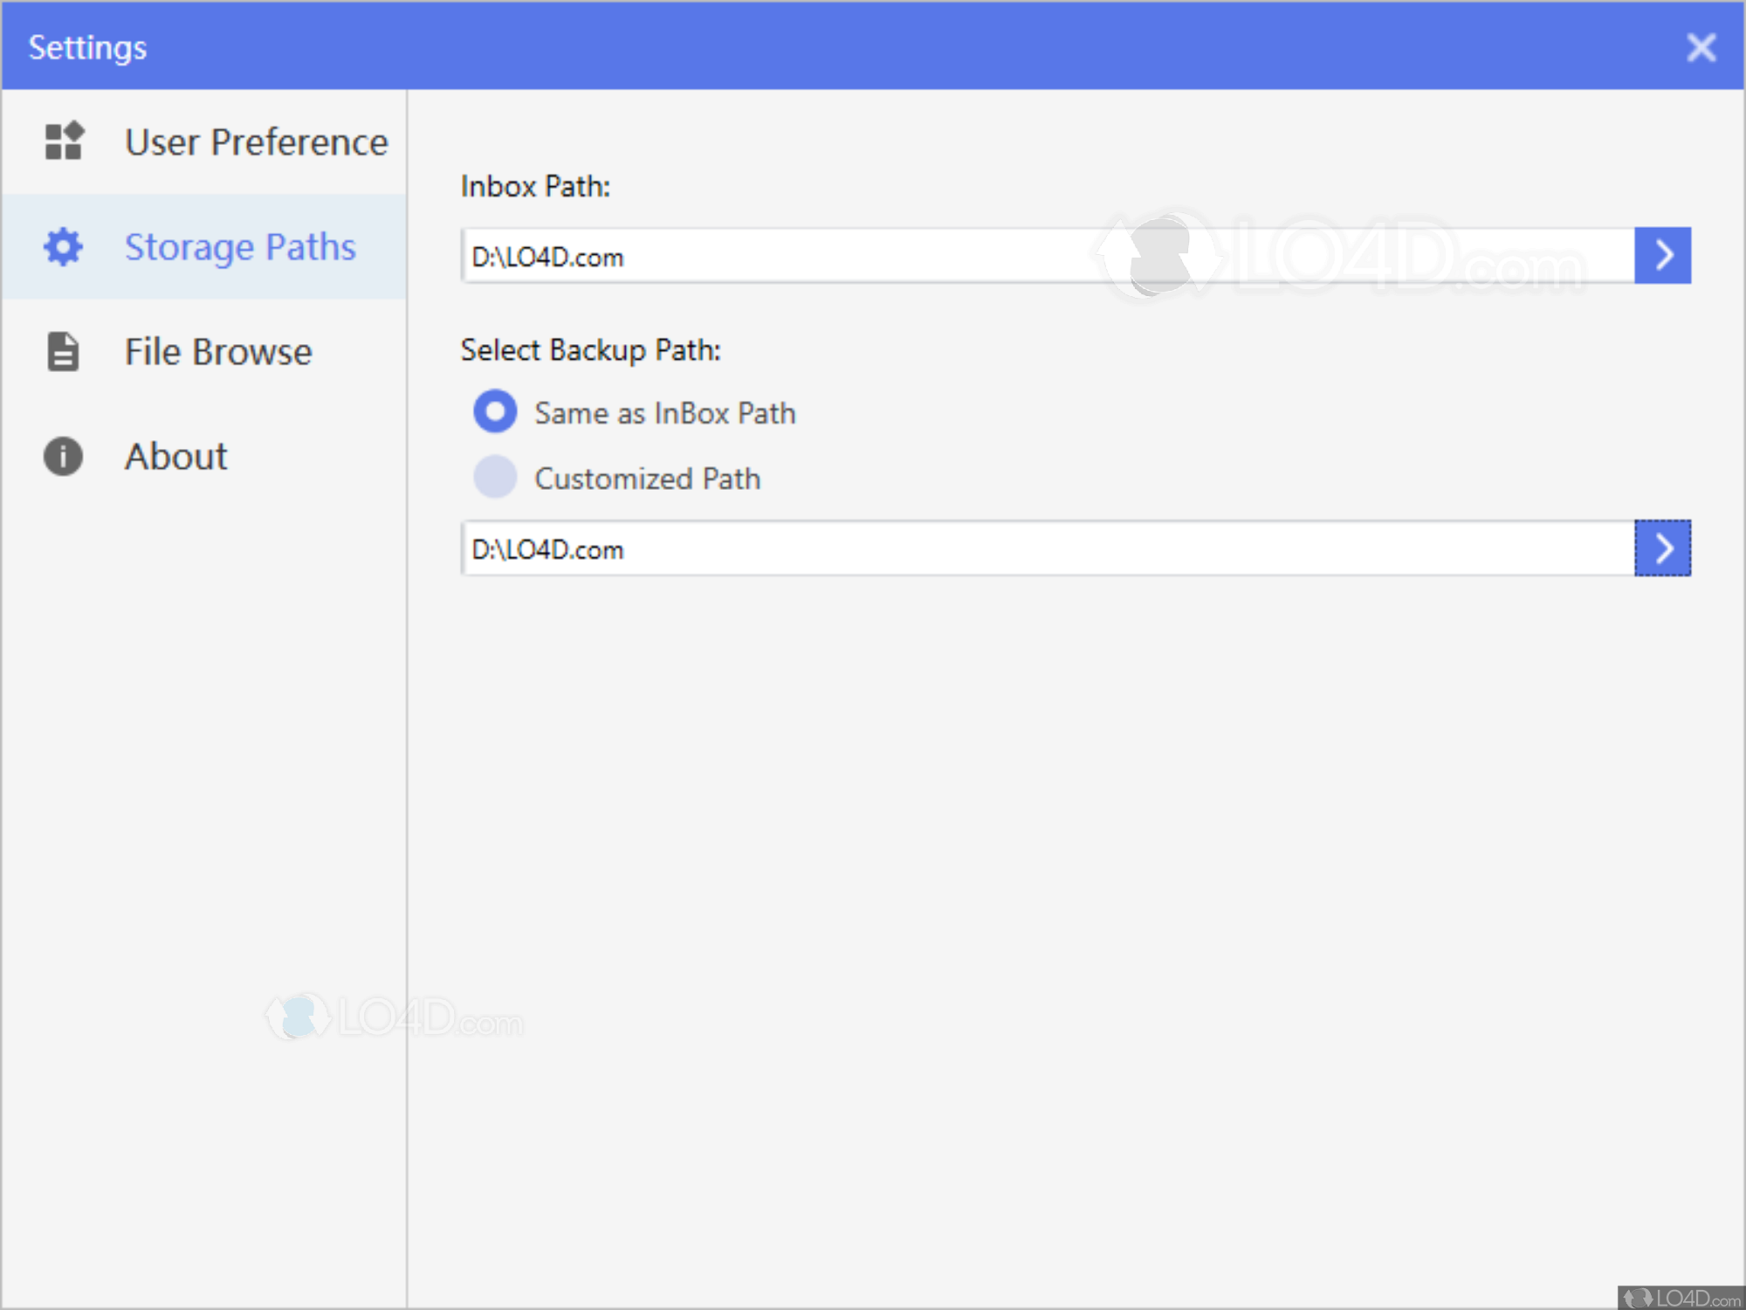Browse for Inbox Path using arrow button

click(x=1662, y=256)
